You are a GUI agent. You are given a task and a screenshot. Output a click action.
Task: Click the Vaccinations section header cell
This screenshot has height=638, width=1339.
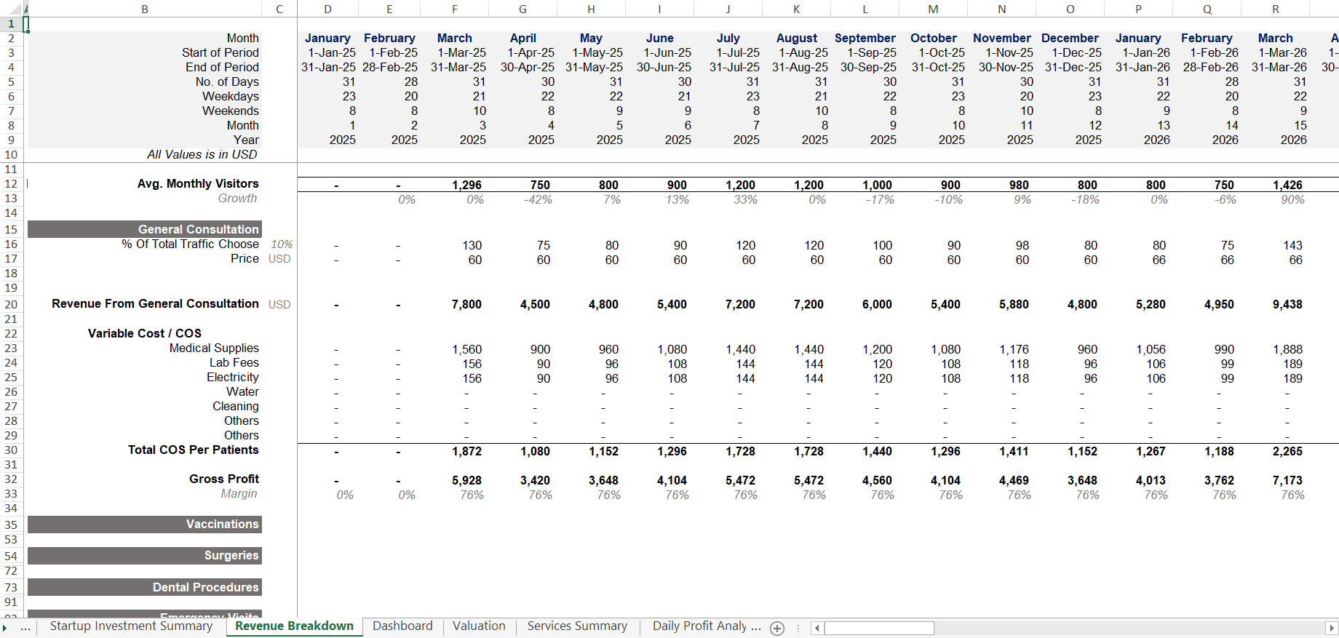click(x=145, y=525)
